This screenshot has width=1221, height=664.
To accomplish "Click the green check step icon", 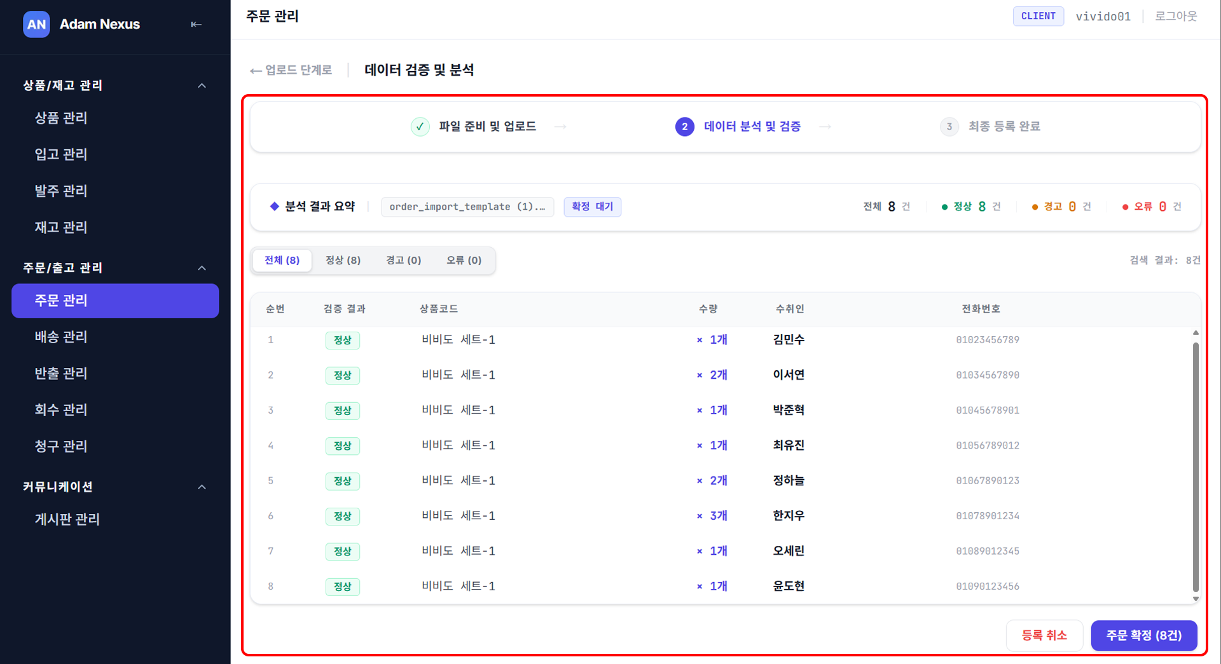I will pos(420,126).
